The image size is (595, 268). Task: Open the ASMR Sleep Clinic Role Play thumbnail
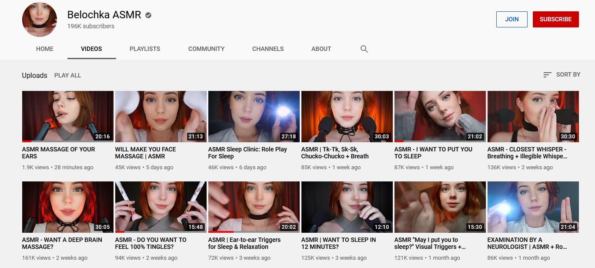click(254, 117)
